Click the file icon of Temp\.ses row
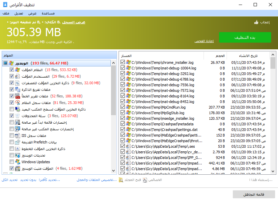Screen dimensions: 278x201 pos(128,146)
